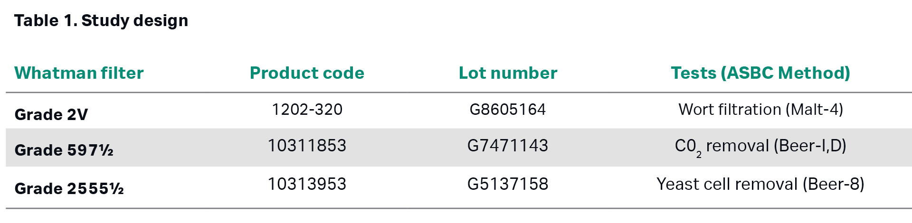Select lot number G8605164
Screen dimensions: 912x223
[x=508, y=110]
